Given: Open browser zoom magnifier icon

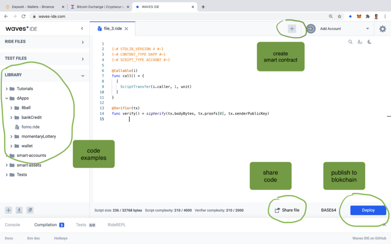Looking at the screenshot, I should tap(331, 17).
